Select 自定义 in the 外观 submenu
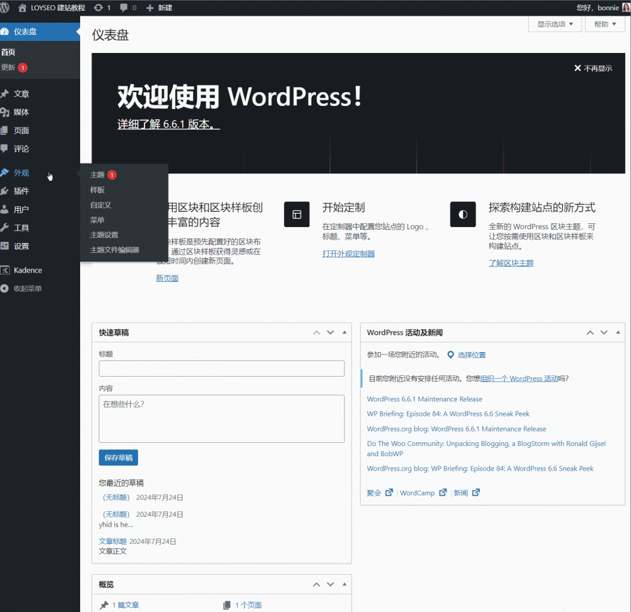The width and height of the screenshot is (631, 612). click(100, 205)
